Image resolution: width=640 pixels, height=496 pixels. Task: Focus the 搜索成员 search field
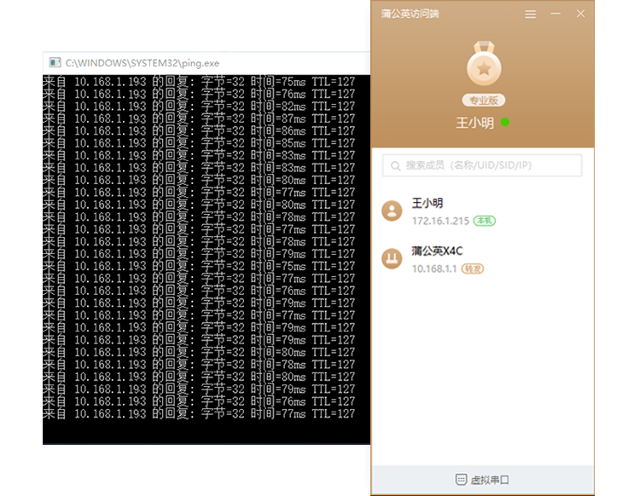pos(482,165)
